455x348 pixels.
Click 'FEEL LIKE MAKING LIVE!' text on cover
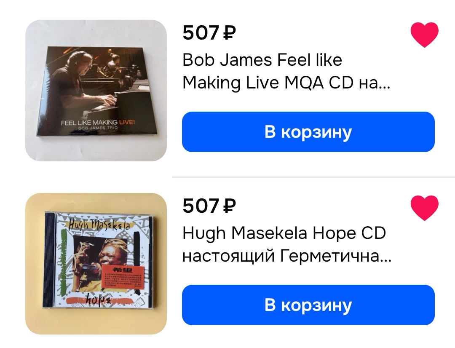pos(98,123)
